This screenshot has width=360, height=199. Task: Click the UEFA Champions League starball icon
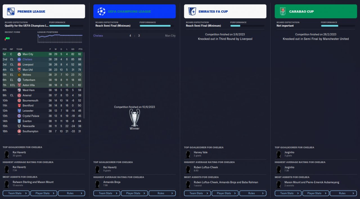pos(101,12)
